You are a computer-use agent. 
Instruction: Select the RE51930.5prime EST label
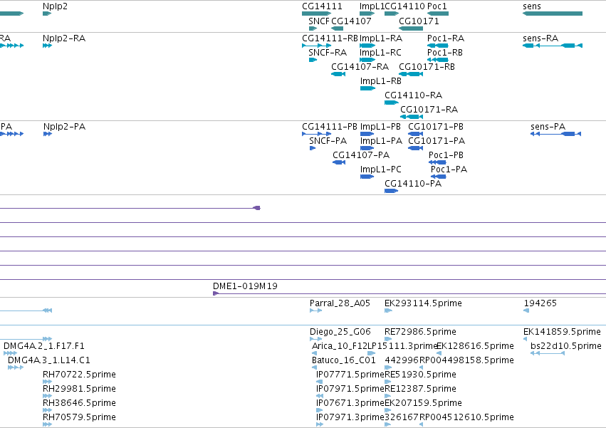click(x=420, y=375)
